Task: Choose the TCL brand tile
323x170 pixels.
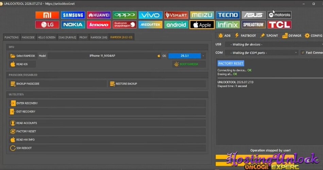Action: 279,24
